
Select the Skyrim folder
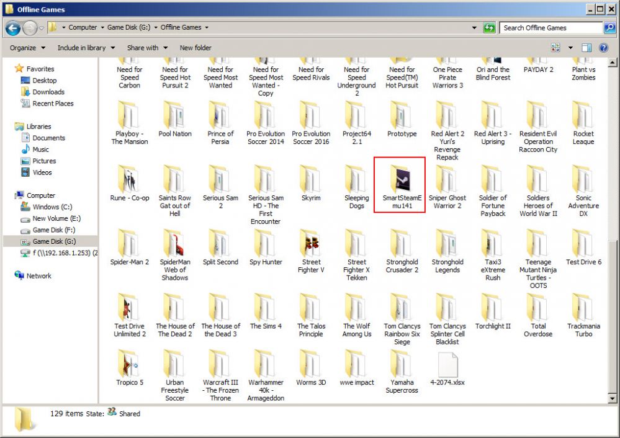coord(311,184)
